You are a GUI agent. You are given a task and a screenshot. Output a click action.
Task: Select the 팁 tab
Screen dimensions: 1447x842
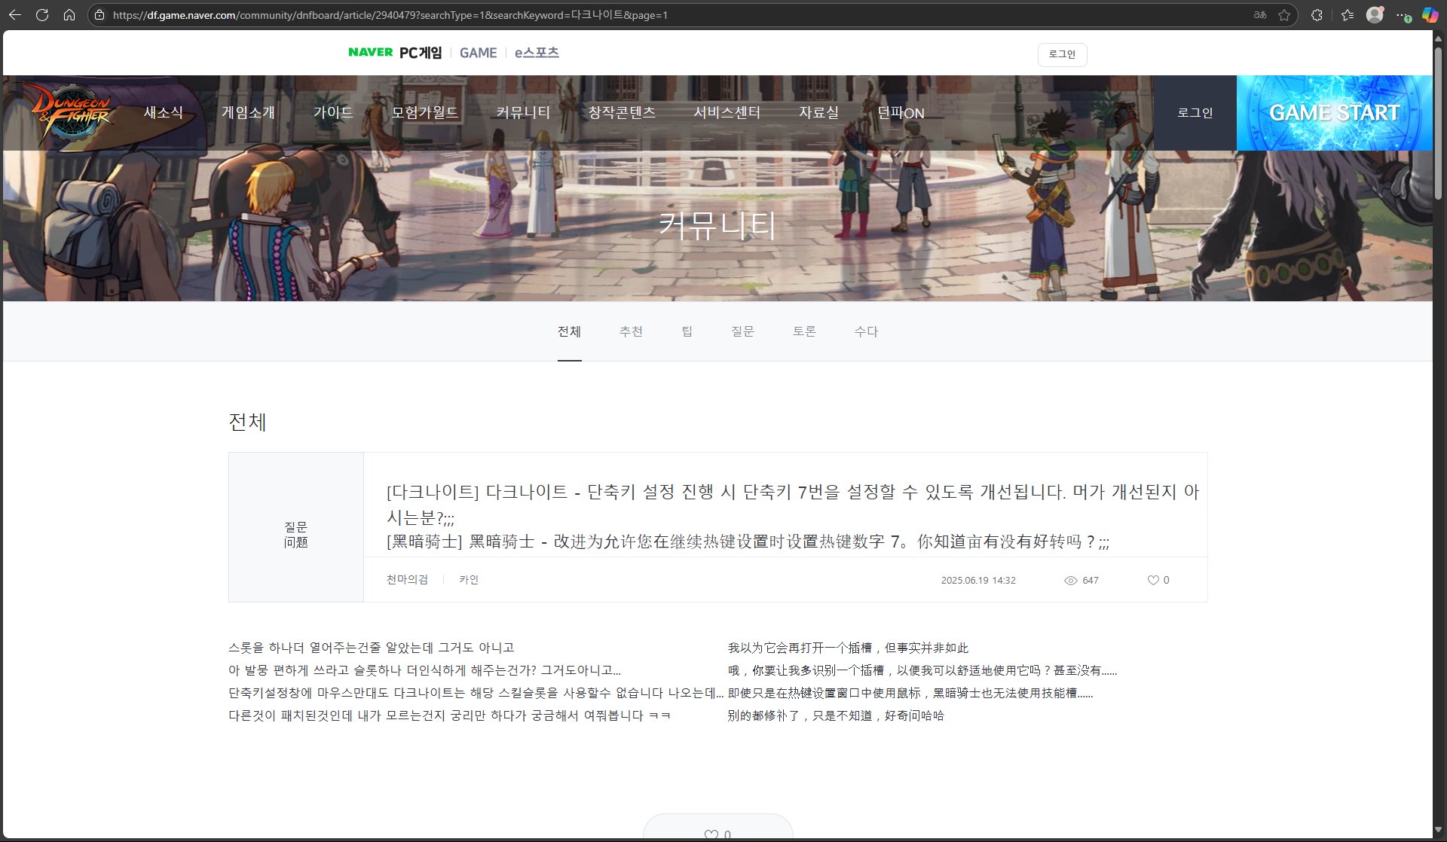click(687, 331)
